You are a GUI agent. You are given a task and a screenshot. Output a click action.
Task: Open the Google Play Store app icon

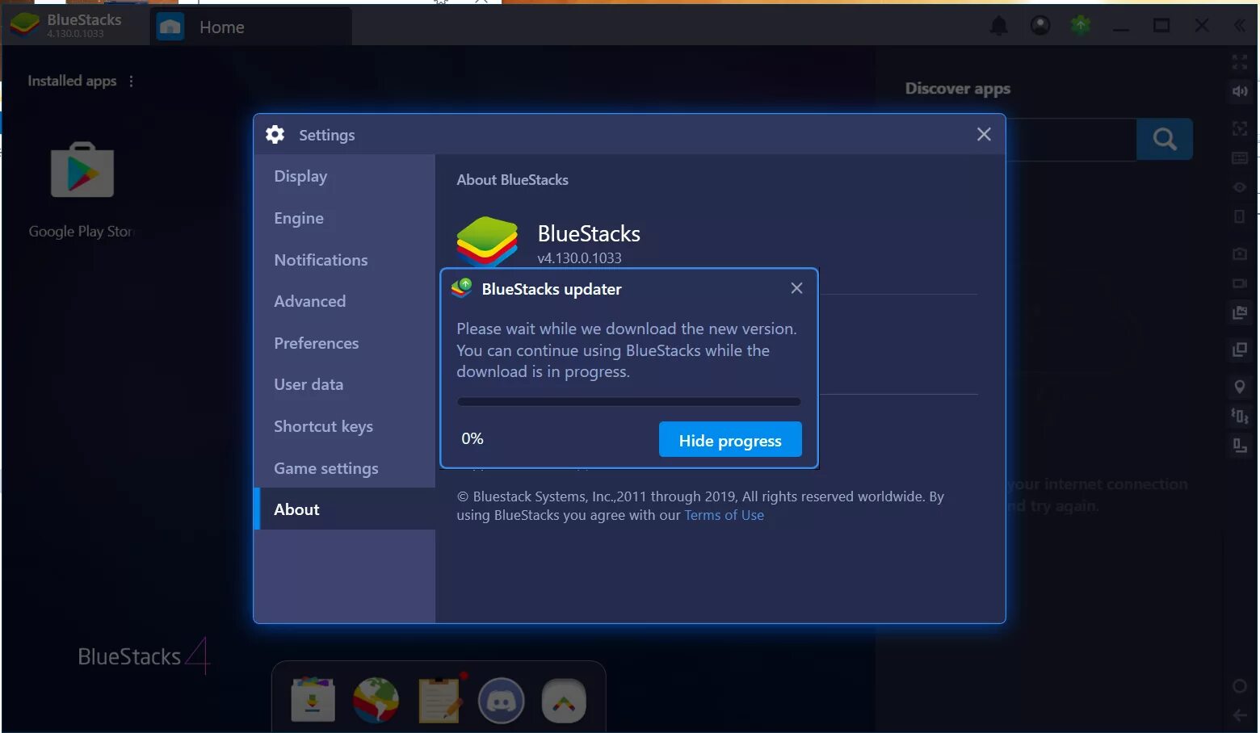click(82, 170)
